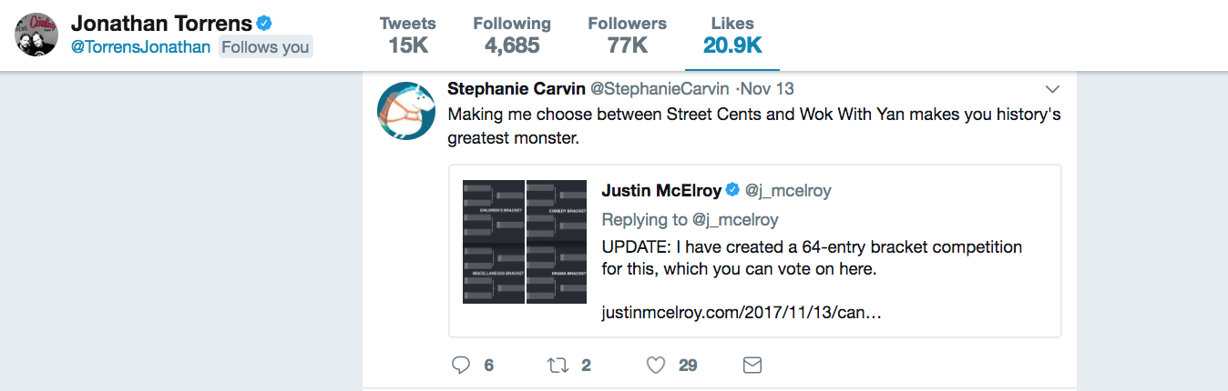Expand the tweet options chevron menu
The height and width of the screenshot is (391, 1228).
click(x=1052, y=89)
